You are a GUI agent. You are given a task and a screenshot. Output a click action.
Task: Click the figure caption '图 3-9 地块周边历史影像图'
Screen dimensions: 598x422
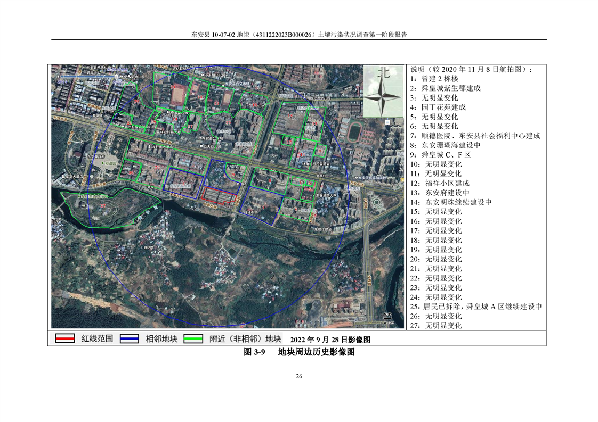(x=298, y=352)
